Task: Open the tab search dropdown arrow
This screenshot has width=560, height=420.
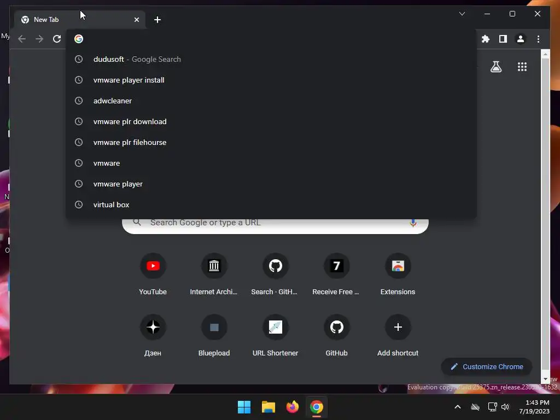Action: pos(462,14)
